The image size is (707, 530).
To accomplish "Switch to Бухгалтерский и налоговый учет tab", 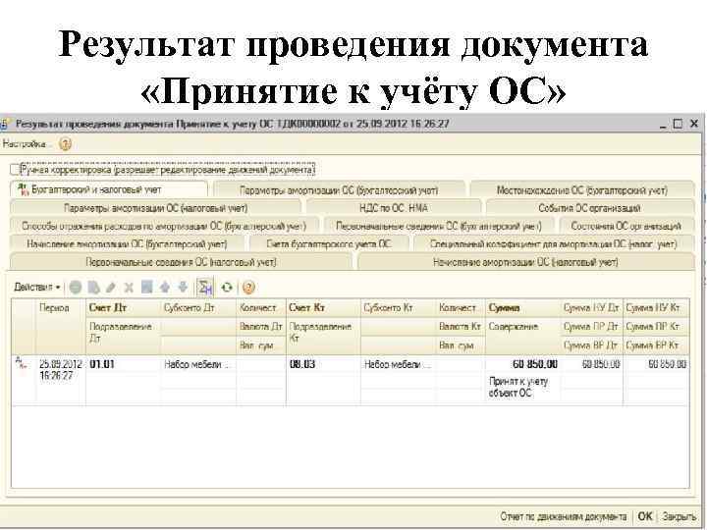I will (x=109, y=189).
